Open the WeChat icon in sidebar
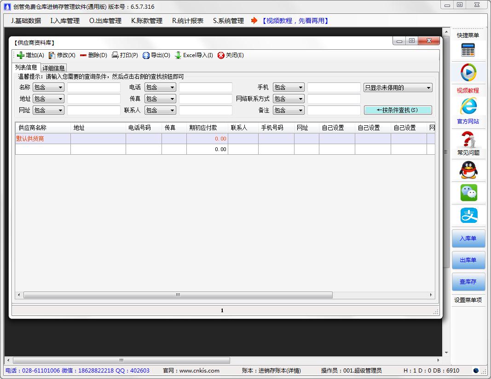The width and height of the screenshot is (491, 379). (x=468, y=192)
